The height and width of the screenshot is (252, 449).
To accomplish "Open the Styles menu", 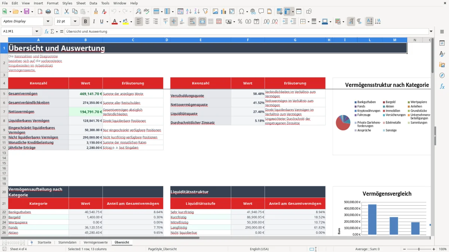I will pyautogui.click(x=67, y=3).
